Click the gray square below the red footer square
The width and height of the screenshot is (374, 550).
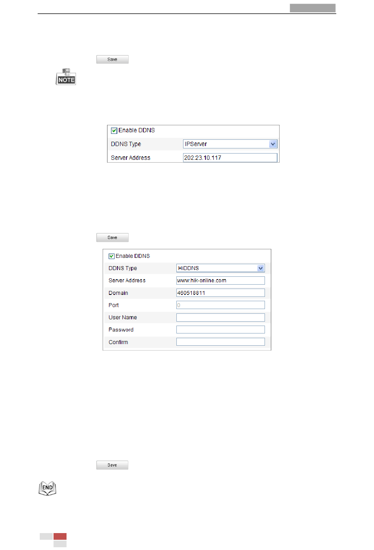(60, 544)
